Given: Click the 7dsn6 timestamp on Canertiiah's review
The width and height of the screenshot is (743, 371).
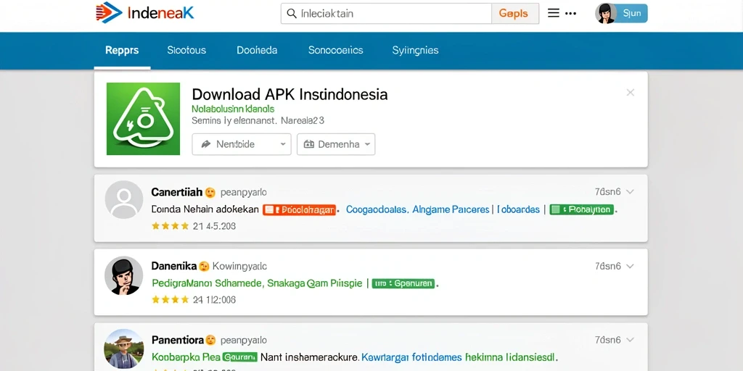Looking at the screenshot, I should [607, 192].
